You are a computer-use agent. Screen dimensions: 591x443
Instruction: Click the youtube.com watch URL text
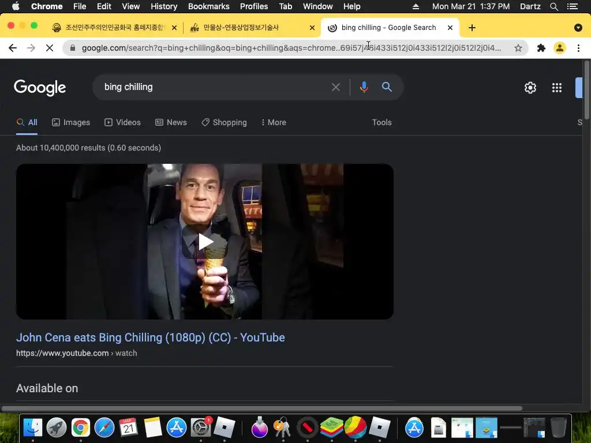point(77,353)
